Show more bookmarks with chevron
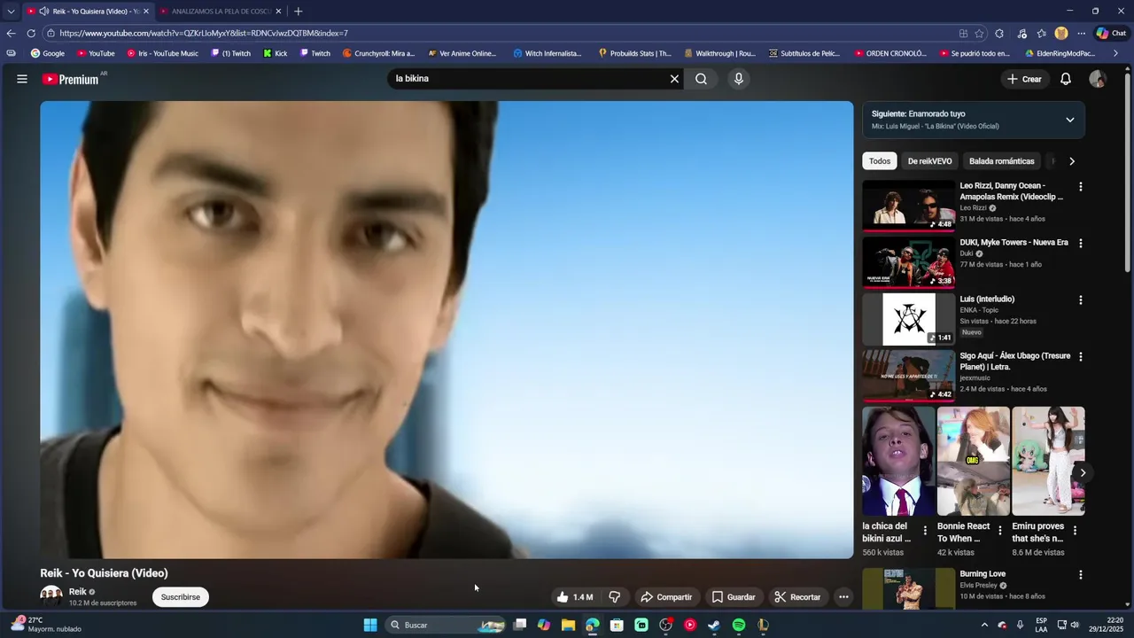This screenshot has width=1134, height=638. [x=1115, y=53]
